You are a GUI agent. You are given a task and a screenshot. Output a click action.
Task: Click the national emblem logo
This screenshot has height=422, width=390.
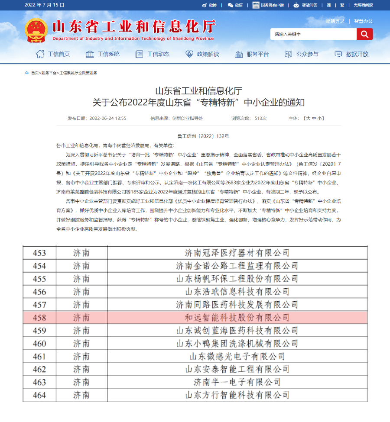[x=36, y=31]
